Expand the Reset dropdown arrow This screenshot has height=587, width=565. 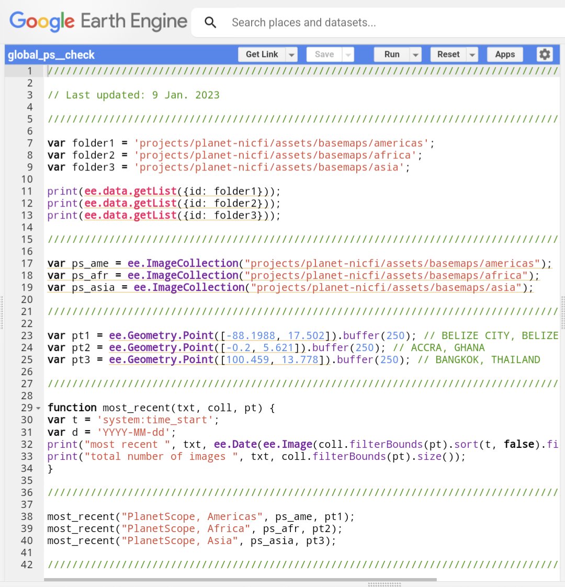(x=472, y=54)
